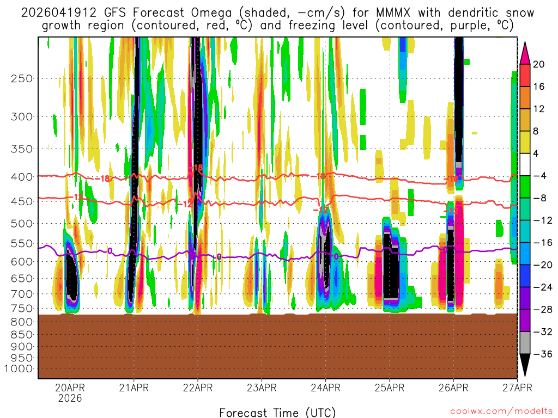Select the 22APR time axis label
The image size is (558, 418).
tap(197, 388)
